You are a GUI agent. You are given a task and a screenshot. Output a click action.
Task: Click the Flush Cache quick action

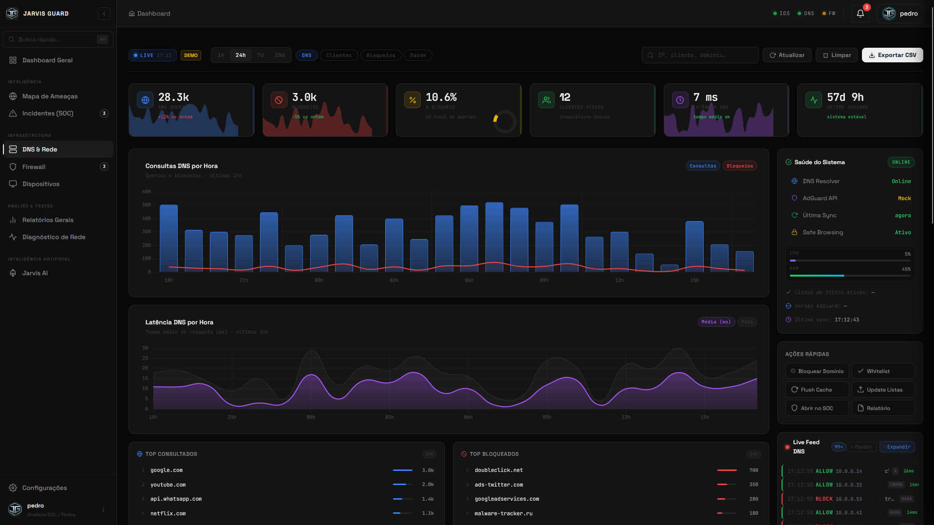coord(817,390)
